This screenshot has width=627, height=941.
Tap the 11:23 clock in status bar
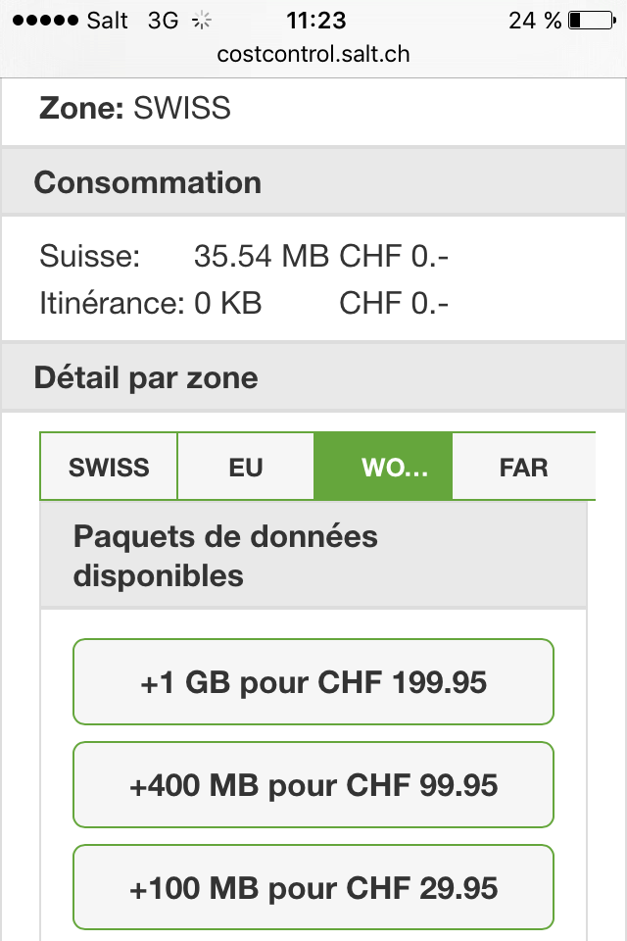click(316, 21)
